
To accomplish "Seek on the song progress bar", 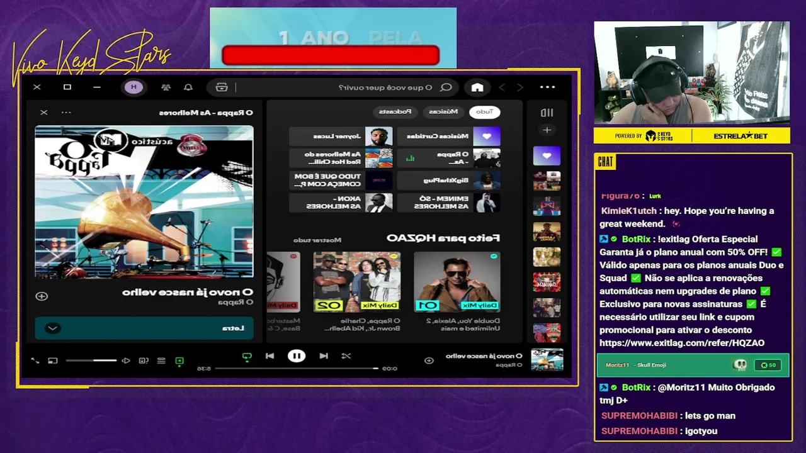I will point(297,369).
